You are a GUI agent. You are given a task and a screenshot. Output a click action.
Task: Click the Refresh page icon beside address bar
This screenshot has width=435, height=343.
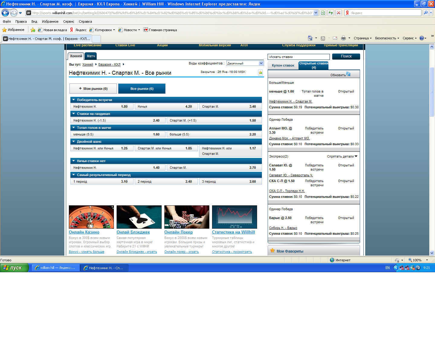coord(331,13)
